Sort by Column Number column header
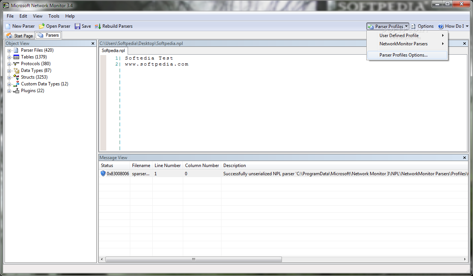This screenshot has width=473, height=276. 202,166
